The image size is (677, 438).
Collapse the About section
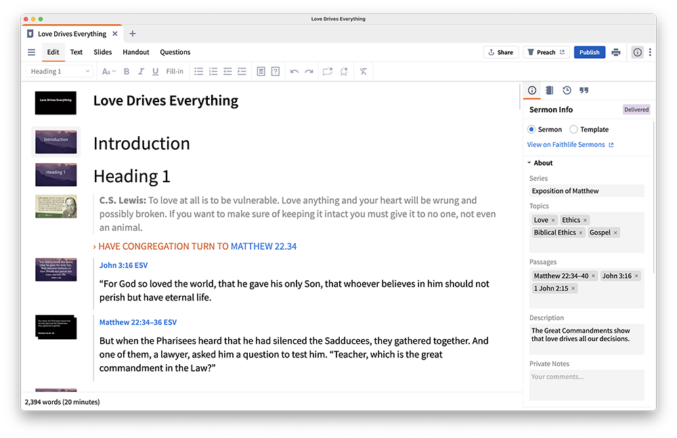coord(529,163)
